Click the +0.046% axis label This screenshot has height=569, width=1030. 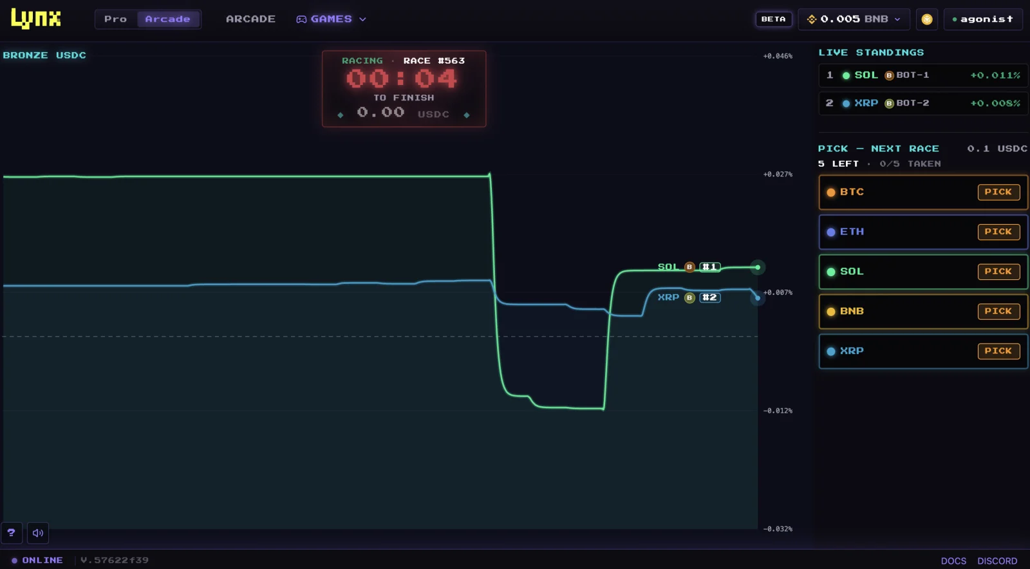pos(778,56)
